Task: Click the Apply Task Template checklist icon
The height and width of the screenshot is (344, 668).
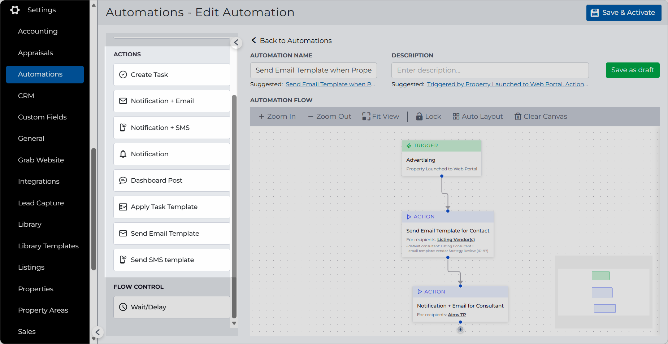Action: tap(123, 207)
